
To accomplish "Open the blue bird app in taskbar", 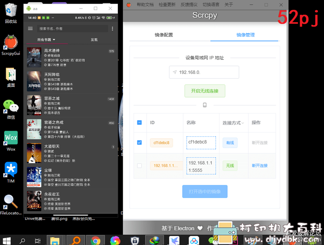I will (x=174, y=241).
